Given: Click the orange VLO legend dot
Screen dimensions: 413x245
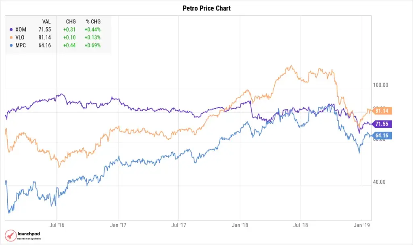Looking at the screenshot, I should point(10,37).
